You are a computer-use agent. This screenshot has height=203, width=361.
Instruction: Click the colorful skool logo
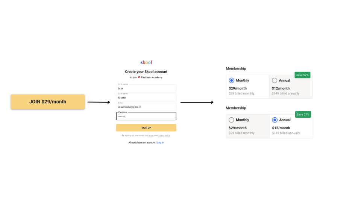point(146,62)
